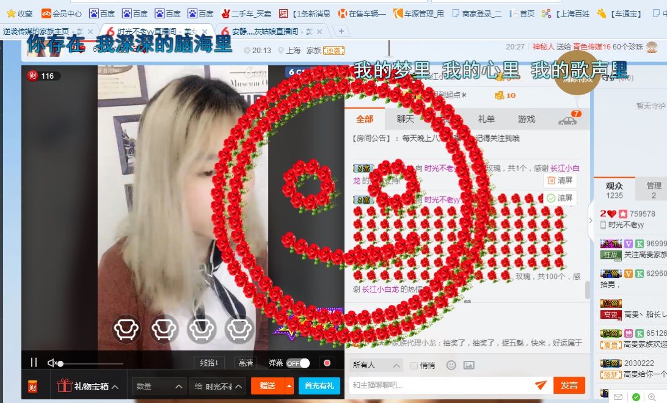Image resolution: width=667 pixels, height=403 pixels.
Task: Click the third sofa seat icon
Action: coord(202,329)
